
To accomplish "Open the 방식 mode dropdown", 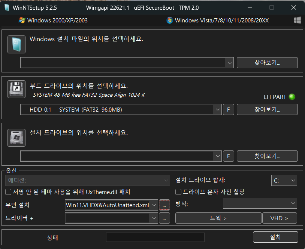I will click(260, 203).
